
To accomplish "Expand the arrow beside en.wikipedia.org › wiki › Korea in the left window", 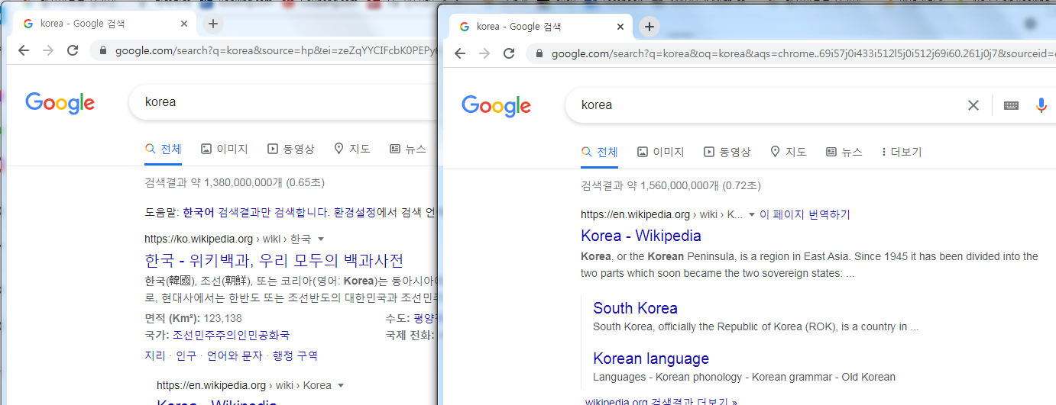I will pos(341,386).
